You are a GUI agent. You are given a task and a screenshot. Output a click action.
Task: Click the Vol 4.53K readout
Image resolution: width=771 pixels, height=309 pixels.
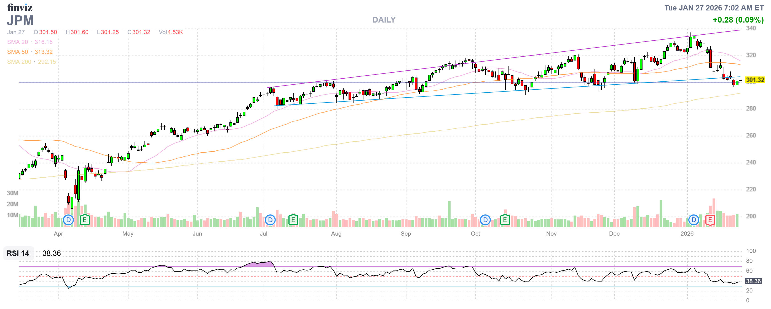pos(171,32)
